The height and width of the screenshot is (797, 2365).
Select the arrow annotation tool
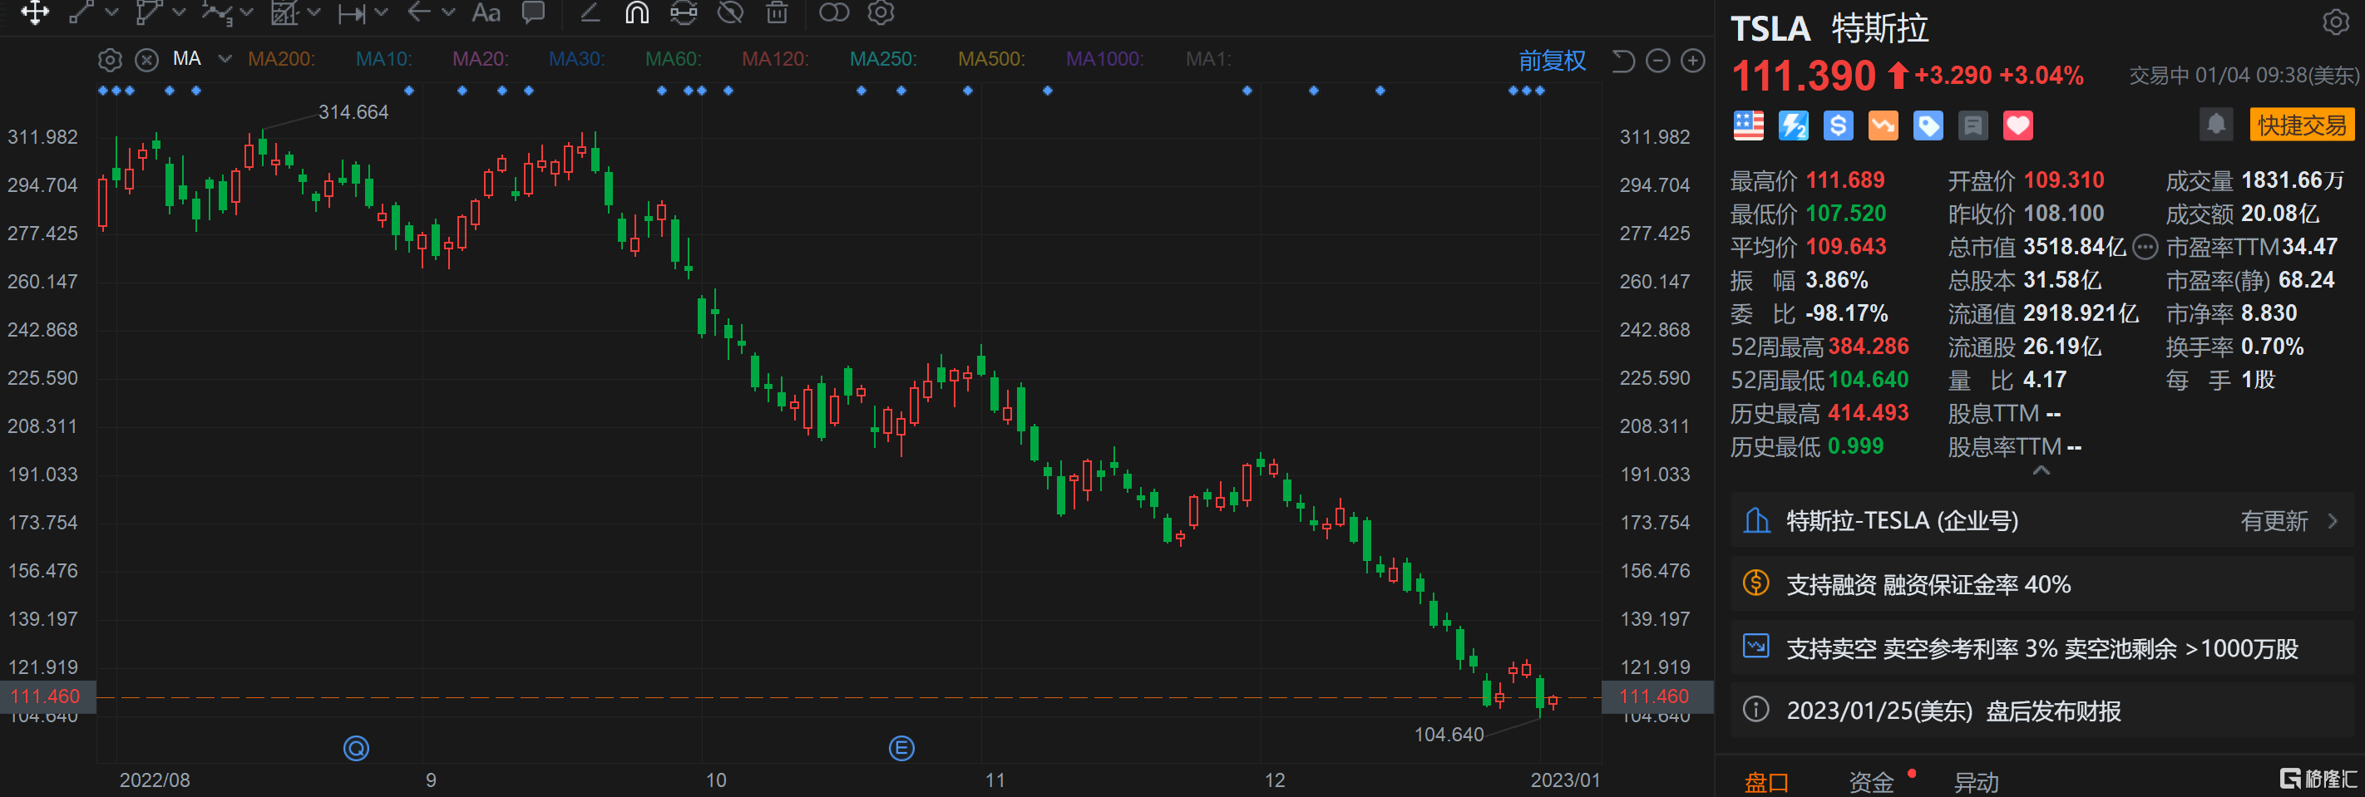click(418, 12)
